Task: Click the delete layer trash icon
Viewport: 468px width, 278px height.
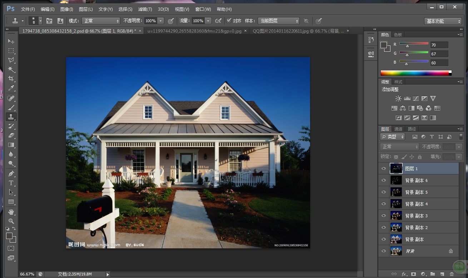Action: tap(452, 274)
